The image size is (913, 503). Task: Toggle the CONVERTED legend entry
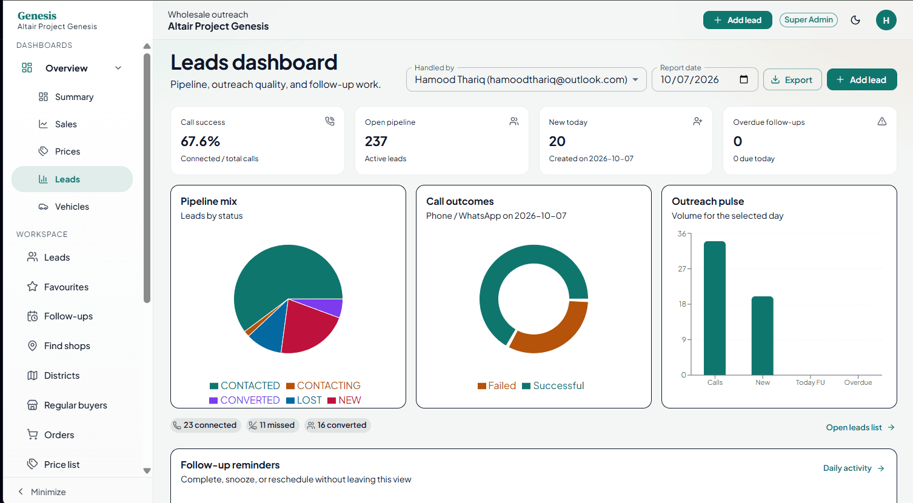[x=244, y=400]
